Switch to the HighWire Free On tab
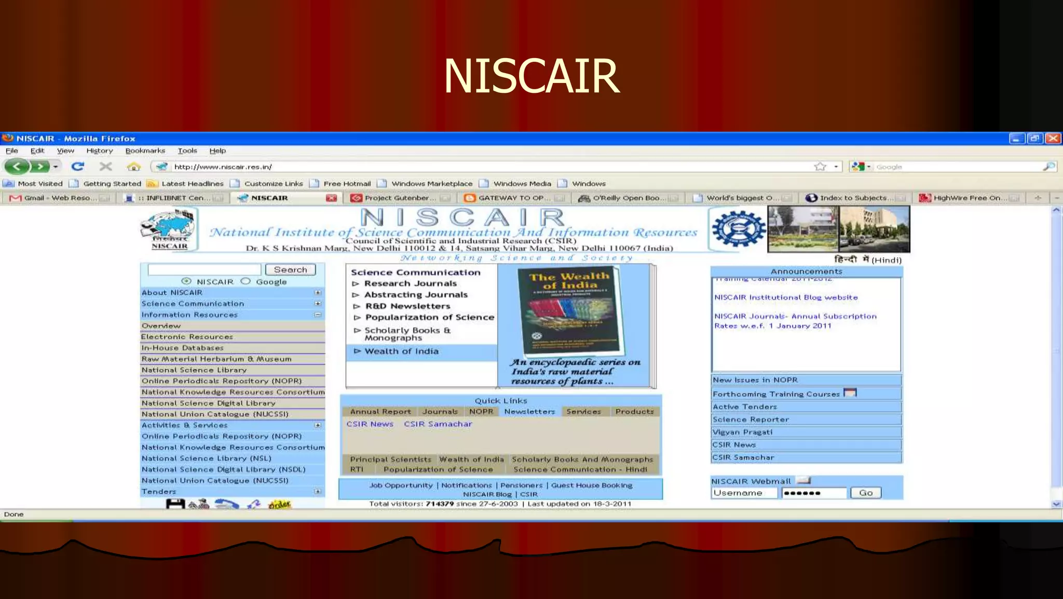This screenshot has width=1063, height=599. point(970,198)
